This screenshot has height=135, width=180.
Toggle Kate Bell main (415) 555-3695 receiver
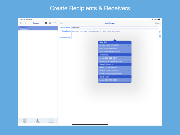[115, 48]
